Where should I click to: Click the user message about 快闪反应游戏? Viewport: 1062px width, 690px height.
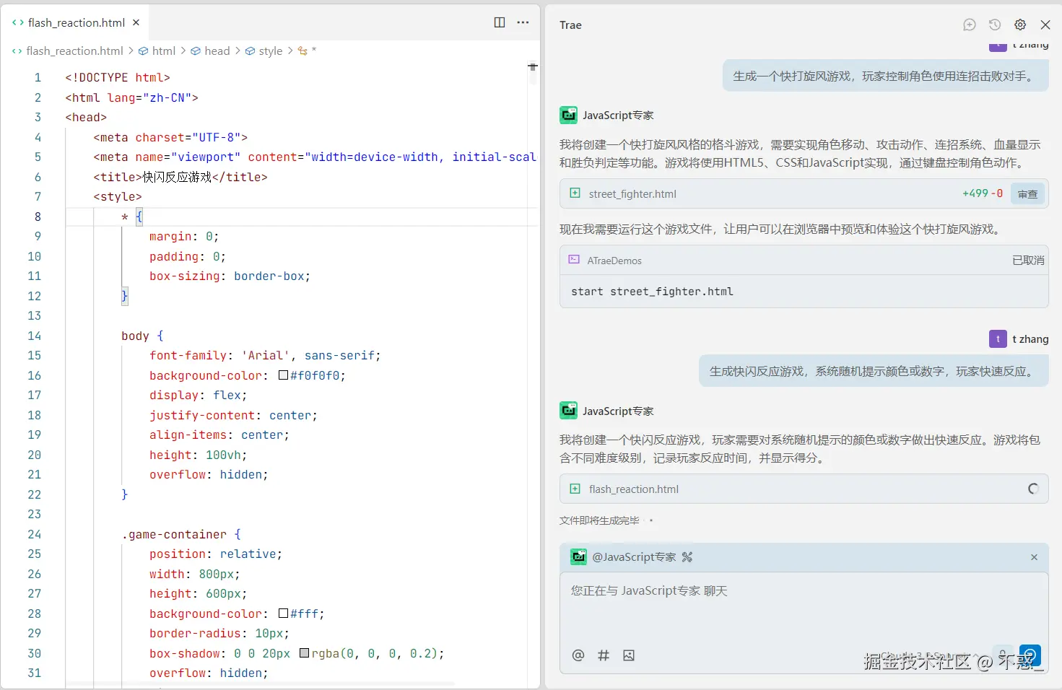tap(874, 371)
